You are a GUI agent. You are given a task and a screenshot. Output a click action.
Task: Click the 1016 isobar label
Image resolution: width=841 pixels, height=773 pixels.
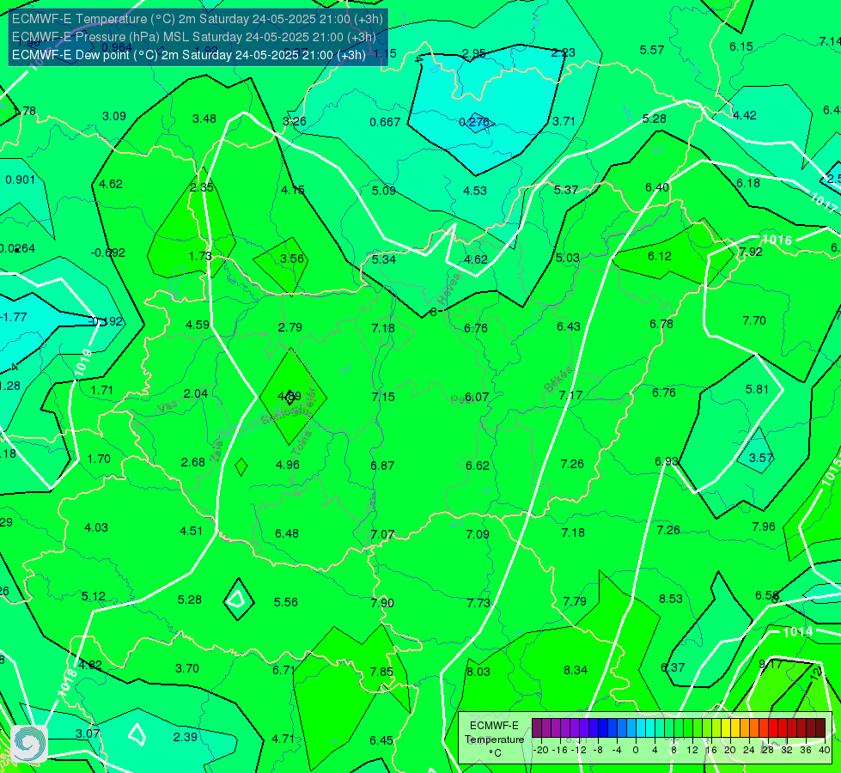click(x=777, y=240)
